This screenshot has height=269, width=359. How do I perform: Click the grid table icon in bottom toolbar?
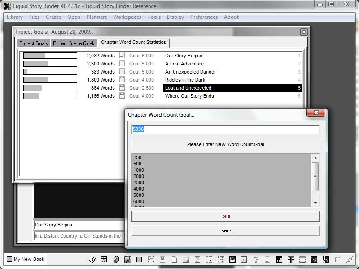click(x=104, y=260)
